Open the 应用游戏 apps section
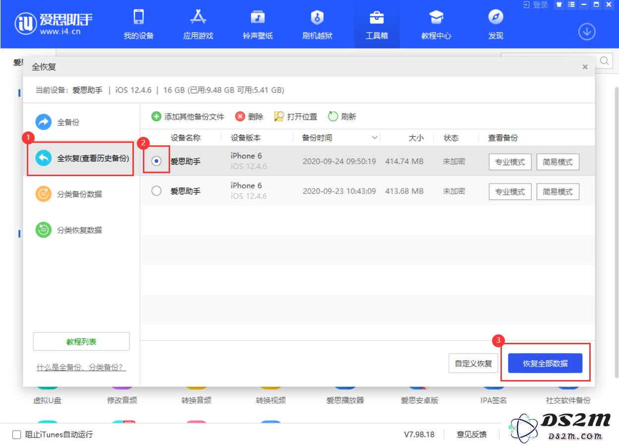This screenshot has height=445, width=619. point(198,25)
